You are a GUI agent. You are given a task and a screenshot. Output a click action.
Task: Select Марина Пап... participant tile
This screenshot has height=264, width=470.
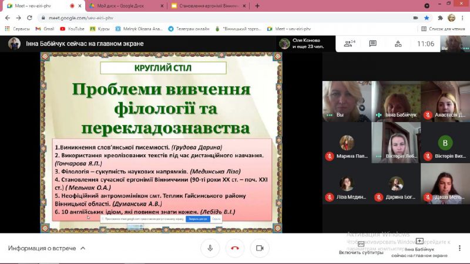(x=347, y=143)
